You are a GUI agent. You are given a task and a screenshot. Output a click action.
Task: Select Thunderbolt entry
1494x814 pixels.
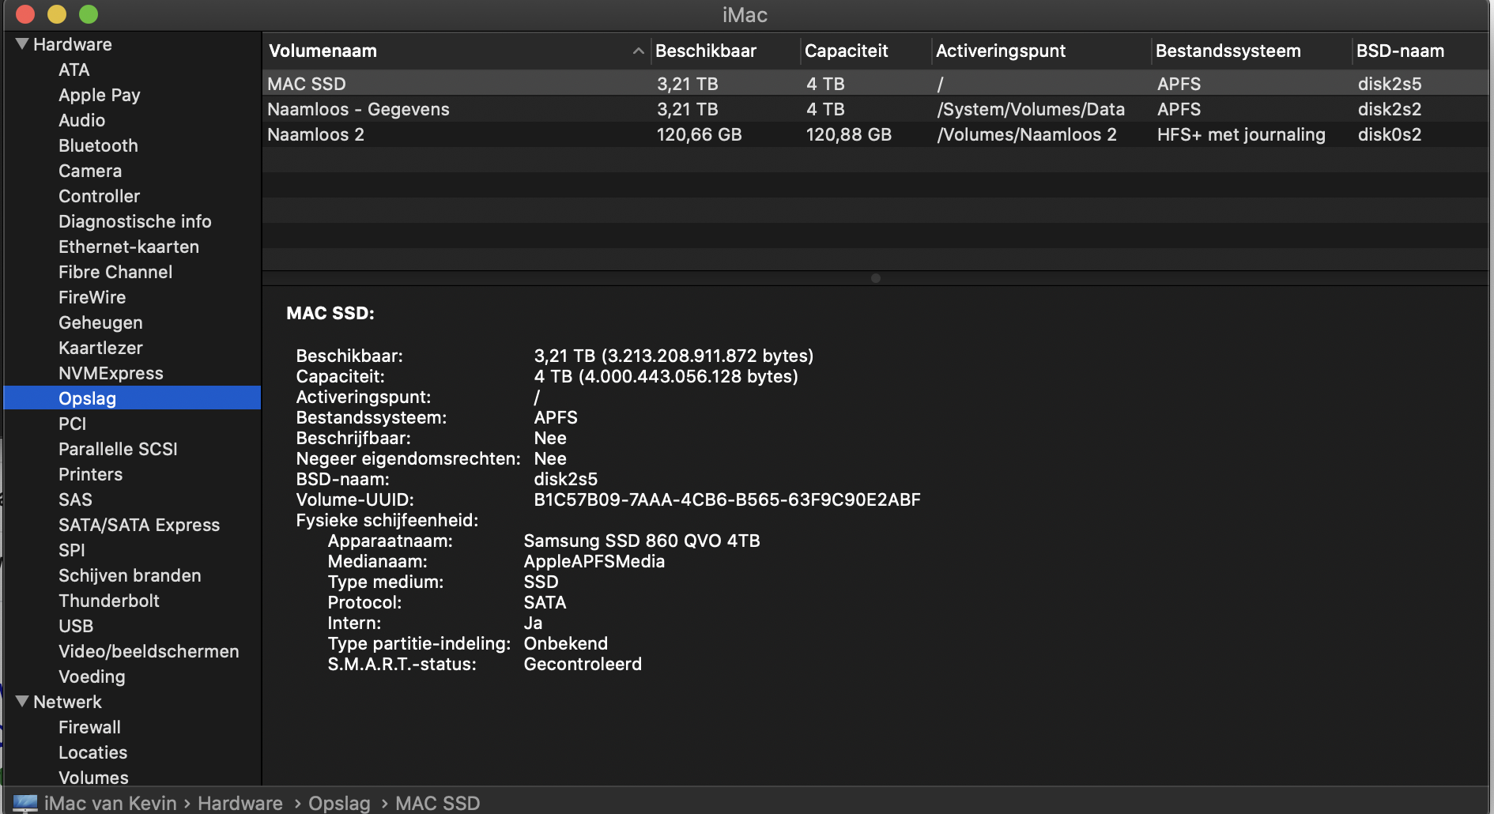tap(109, 601)
